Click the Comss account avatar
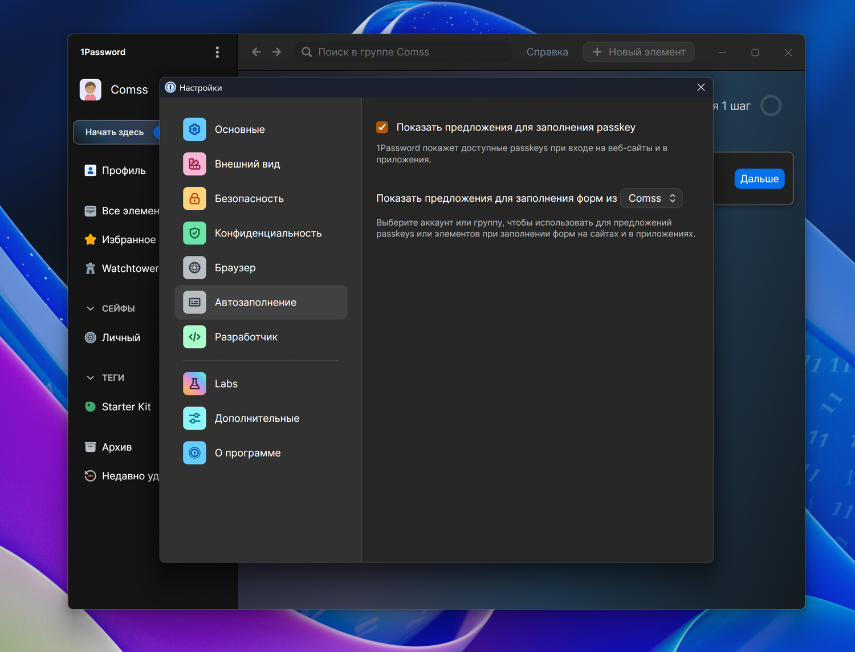855x652 pixels. tap(91, 89)
